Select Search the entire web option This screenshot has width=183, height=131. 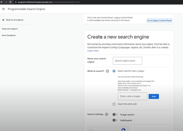(114, 104)
